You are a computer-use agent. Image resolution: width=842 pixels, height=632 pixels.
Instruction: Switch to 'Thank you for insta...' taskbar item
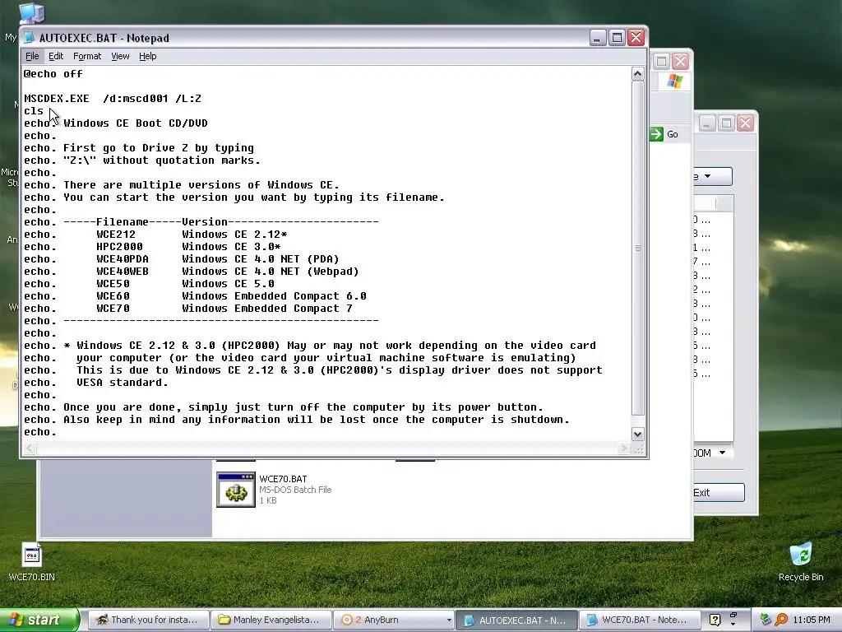click(147, 620)
